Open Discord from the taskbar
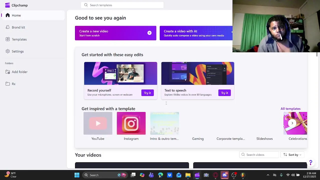This screenshot has width=320, height=180. click(x=224, y=175)
